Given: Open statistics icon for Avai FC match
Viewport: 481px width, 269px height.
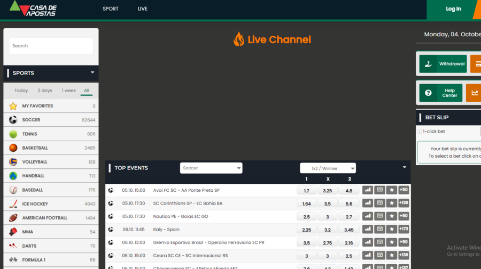Looking at the screenshot, I should pyautogui.click(x=367, y=190).
